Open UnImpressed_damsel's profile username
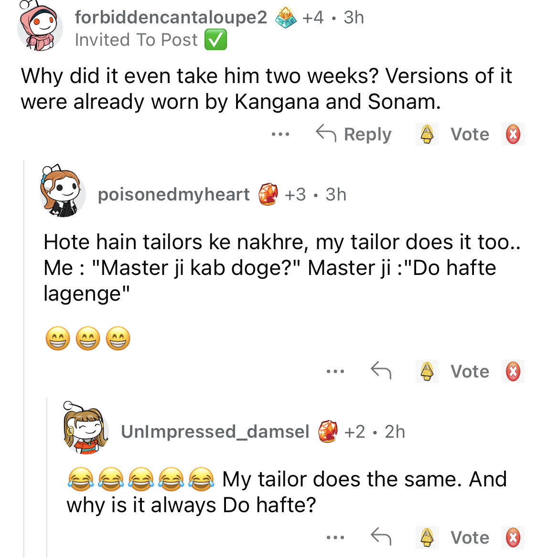This screenshot has height=558, width=559. [215, 432]
